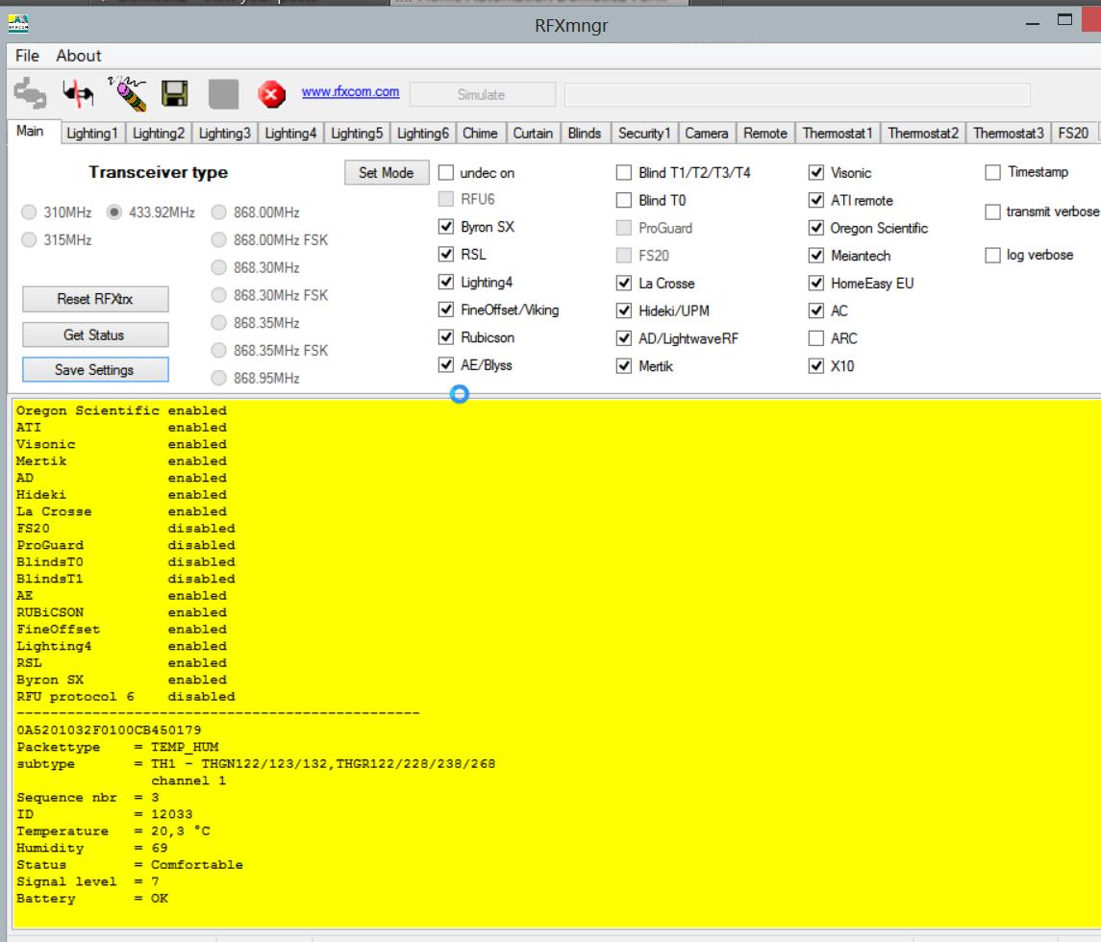The image size is (1101, 942).
Task: Select the 433.92MHz radio button
Action: (x=113, y=212)
